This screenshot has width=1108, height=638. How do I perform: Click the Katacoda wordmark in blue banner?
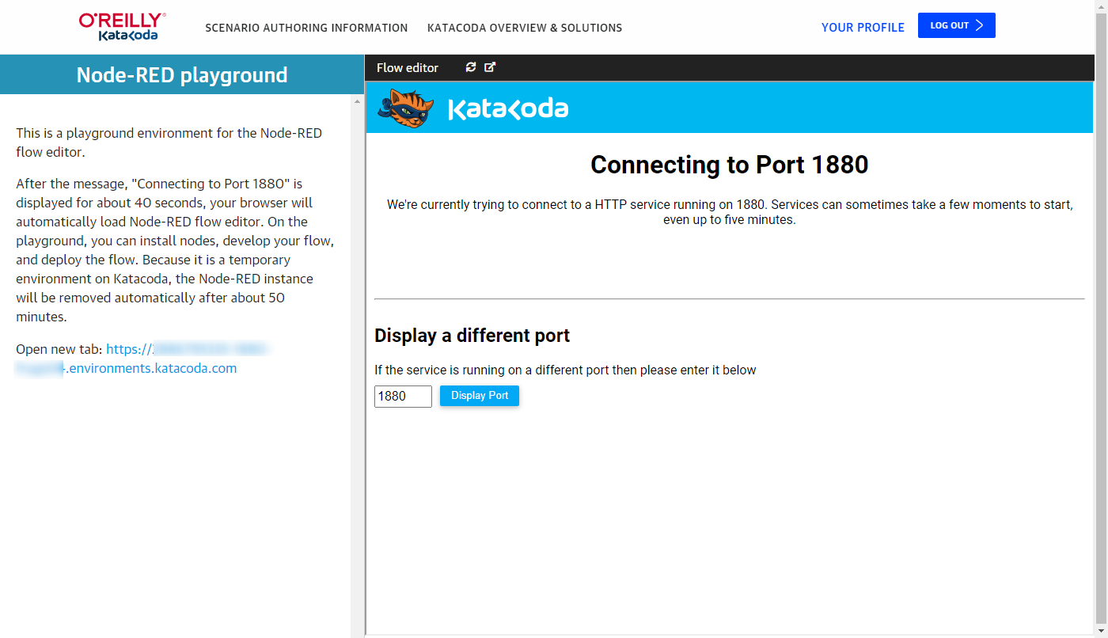[508, 109]
